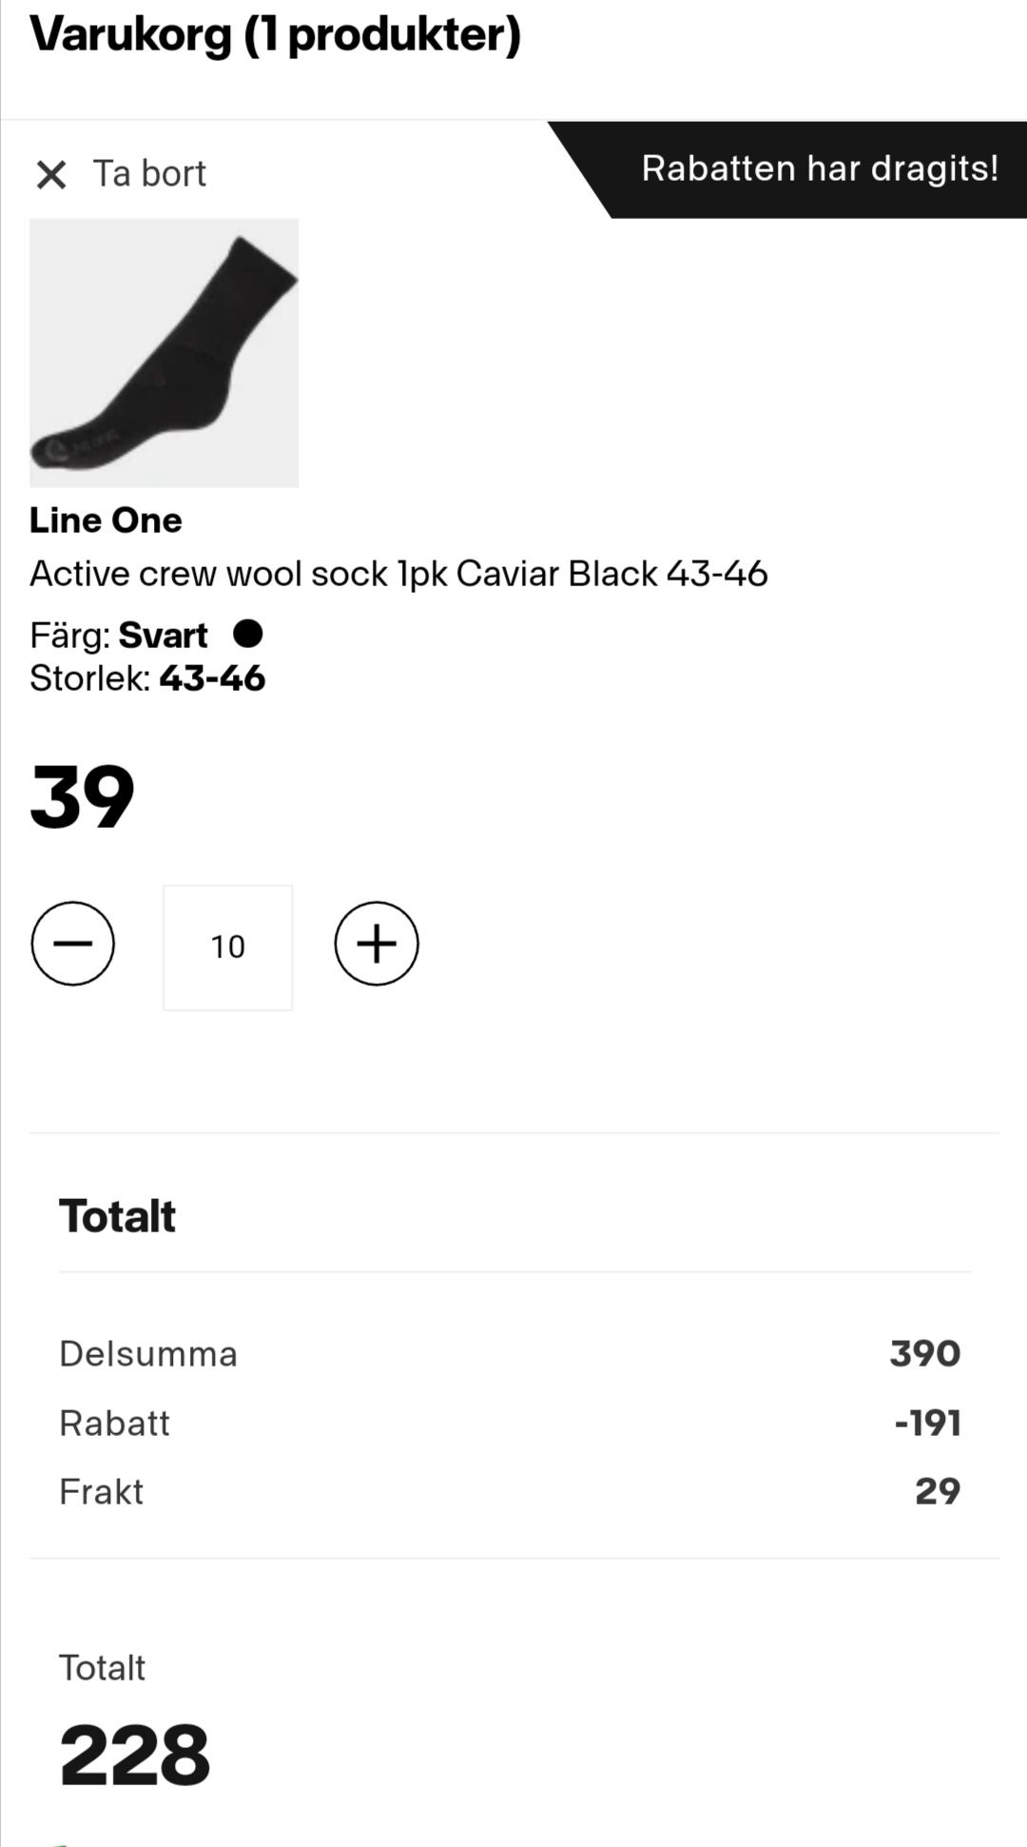Click the Frakt shipping cost 29
This screenshot has height=1847, width=1027.
coord(938,1491)
